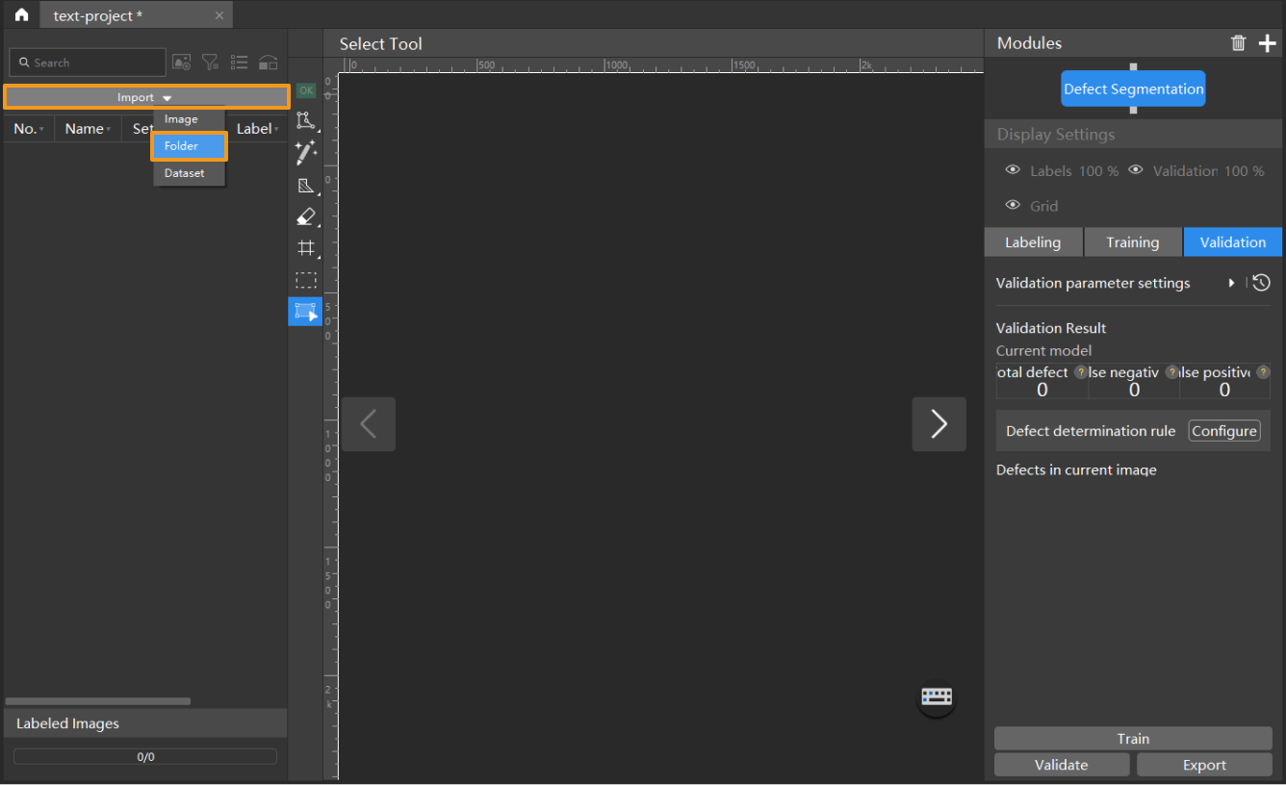The height and width of the screenshot is (785, 1286).
Task: Switch to the list view icon
Action: click(240, 63)
